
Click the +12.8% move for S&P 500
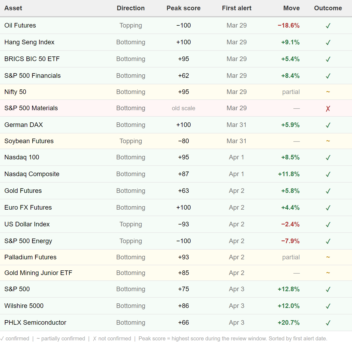point(289,289)
